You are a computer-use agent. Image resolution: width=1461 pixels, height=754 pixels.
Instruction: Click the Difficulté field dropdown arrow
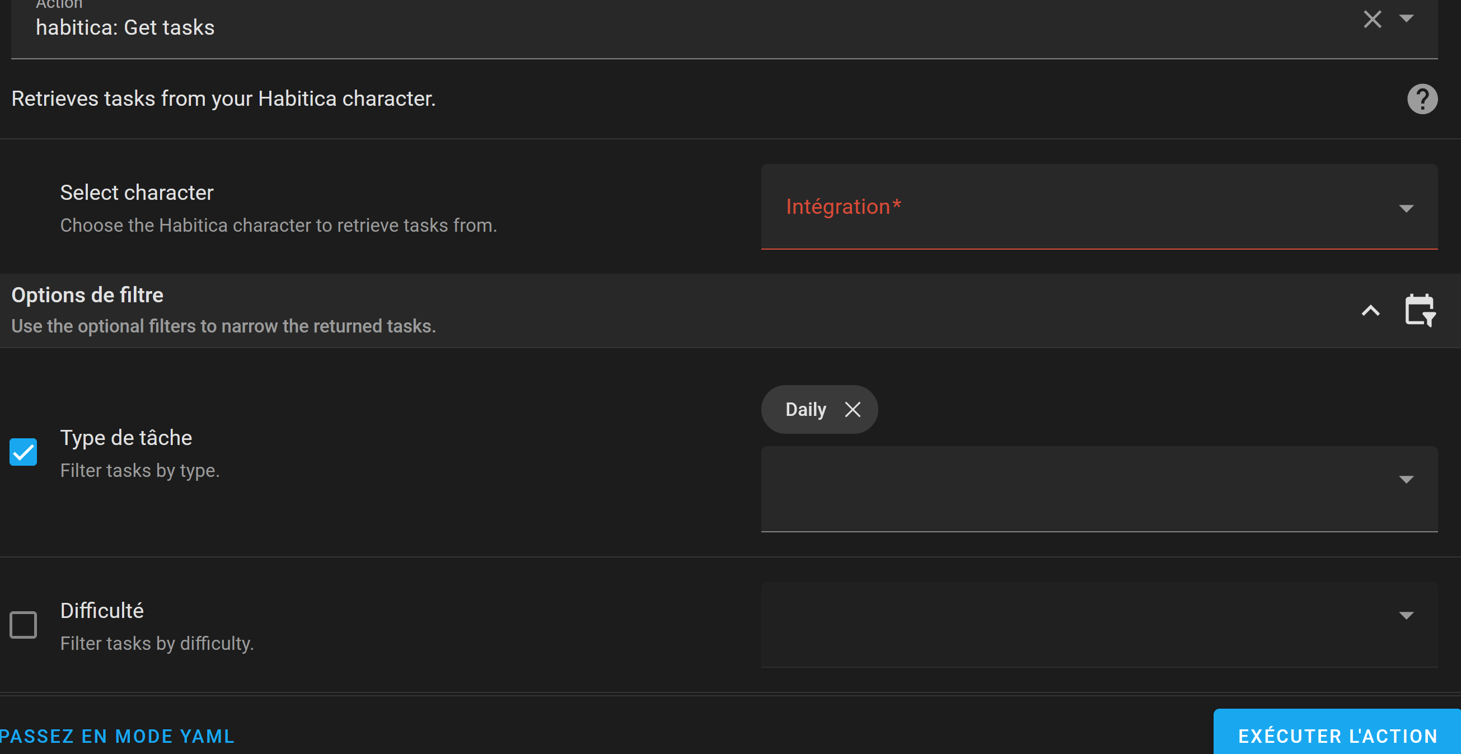pos(1406,615)
